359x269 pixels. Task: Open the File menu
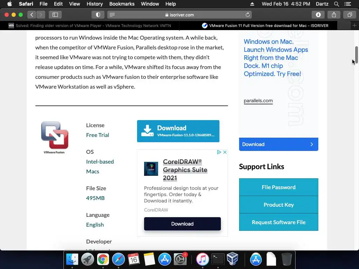(x=43, y=4)
